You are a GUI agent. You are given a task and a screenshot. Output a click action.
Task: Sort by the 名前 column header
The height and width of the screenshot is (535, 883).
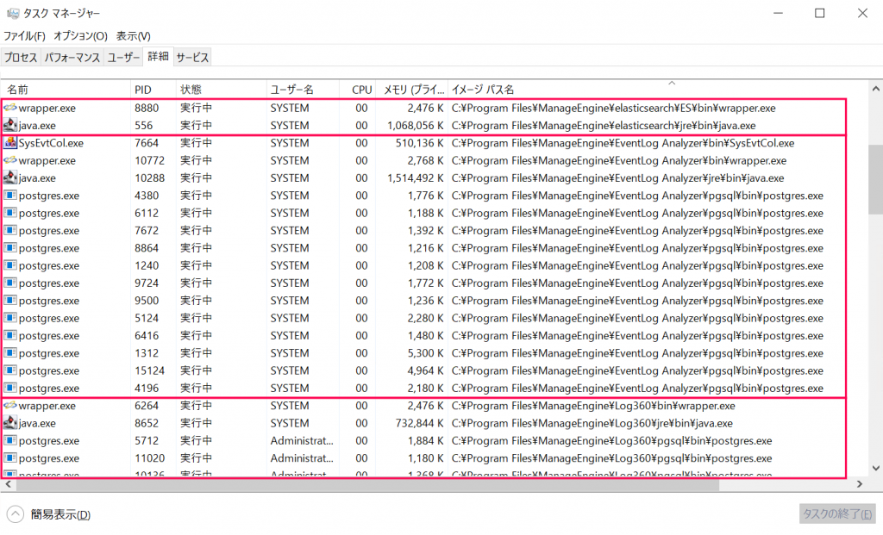(x=66, y=90)
